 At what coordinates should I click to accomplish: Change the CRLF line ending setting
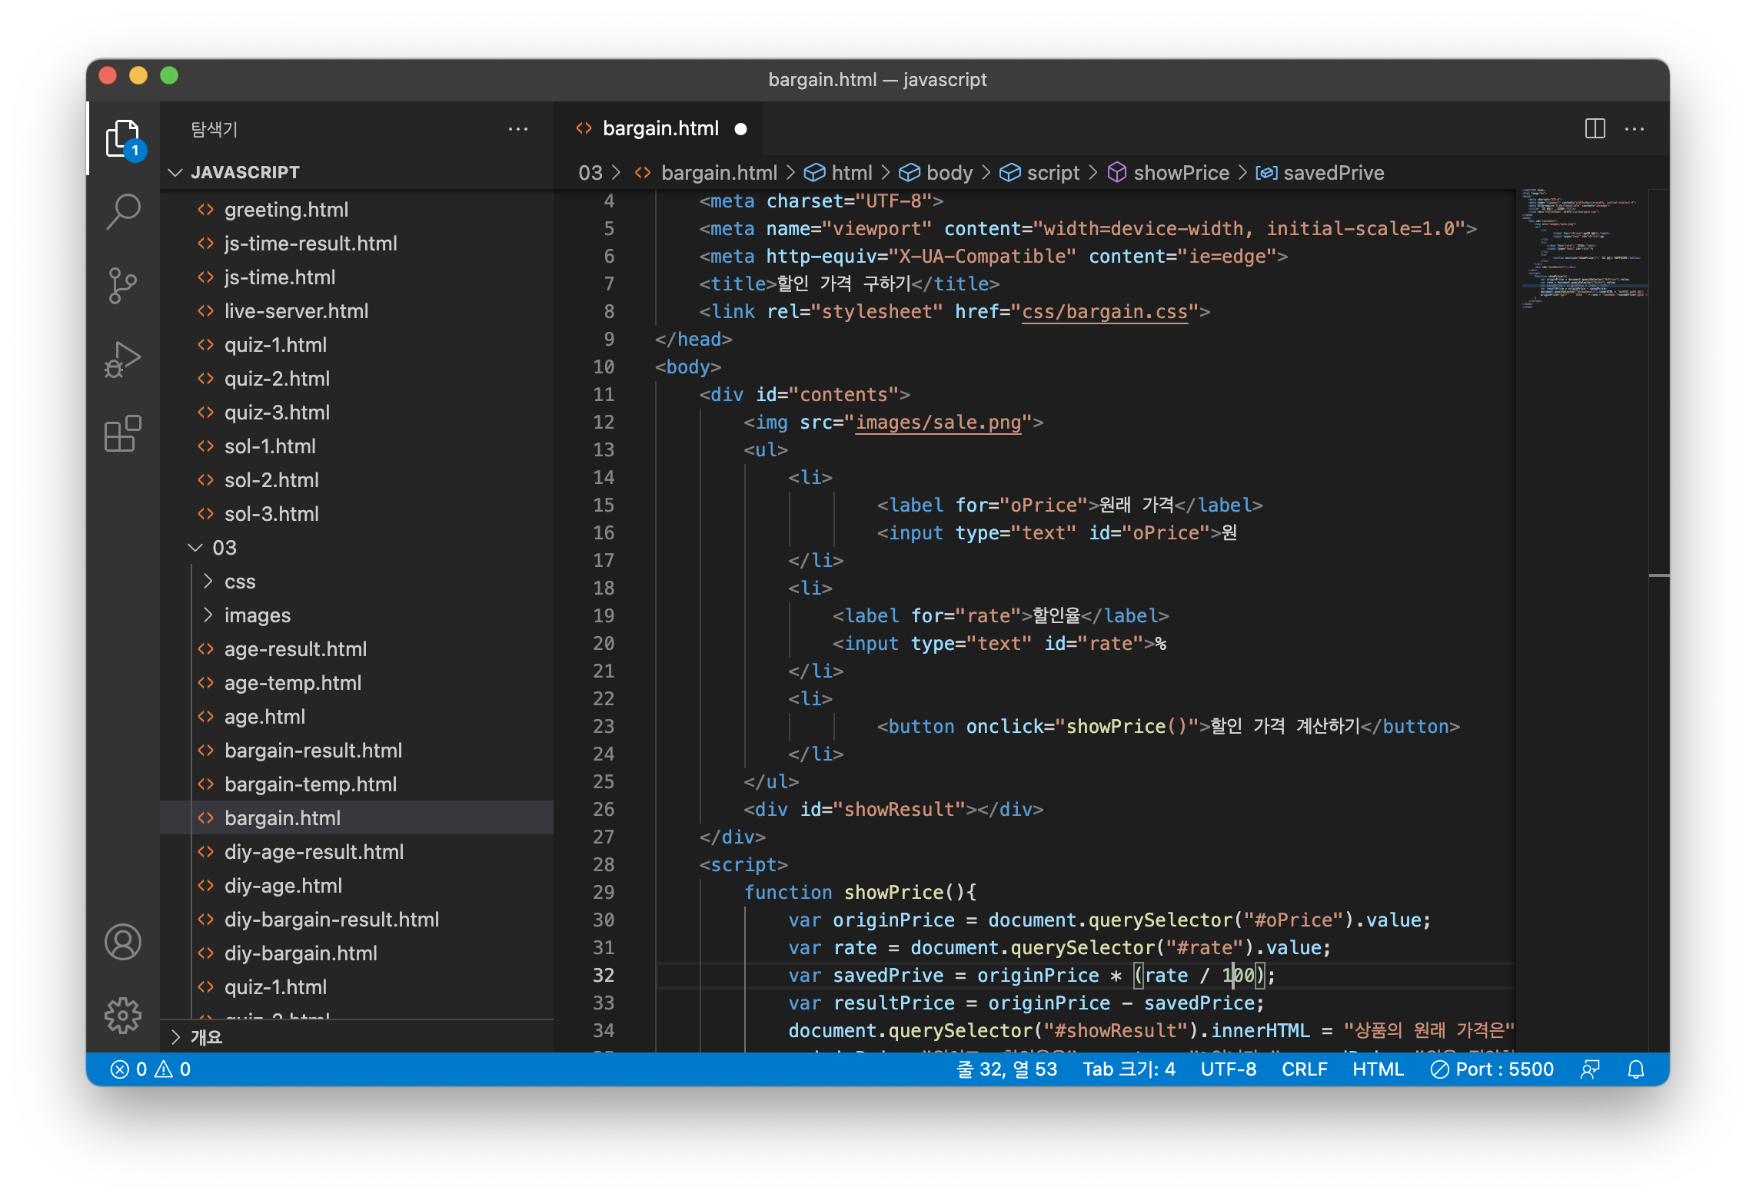click(x=1304, y=1069)
